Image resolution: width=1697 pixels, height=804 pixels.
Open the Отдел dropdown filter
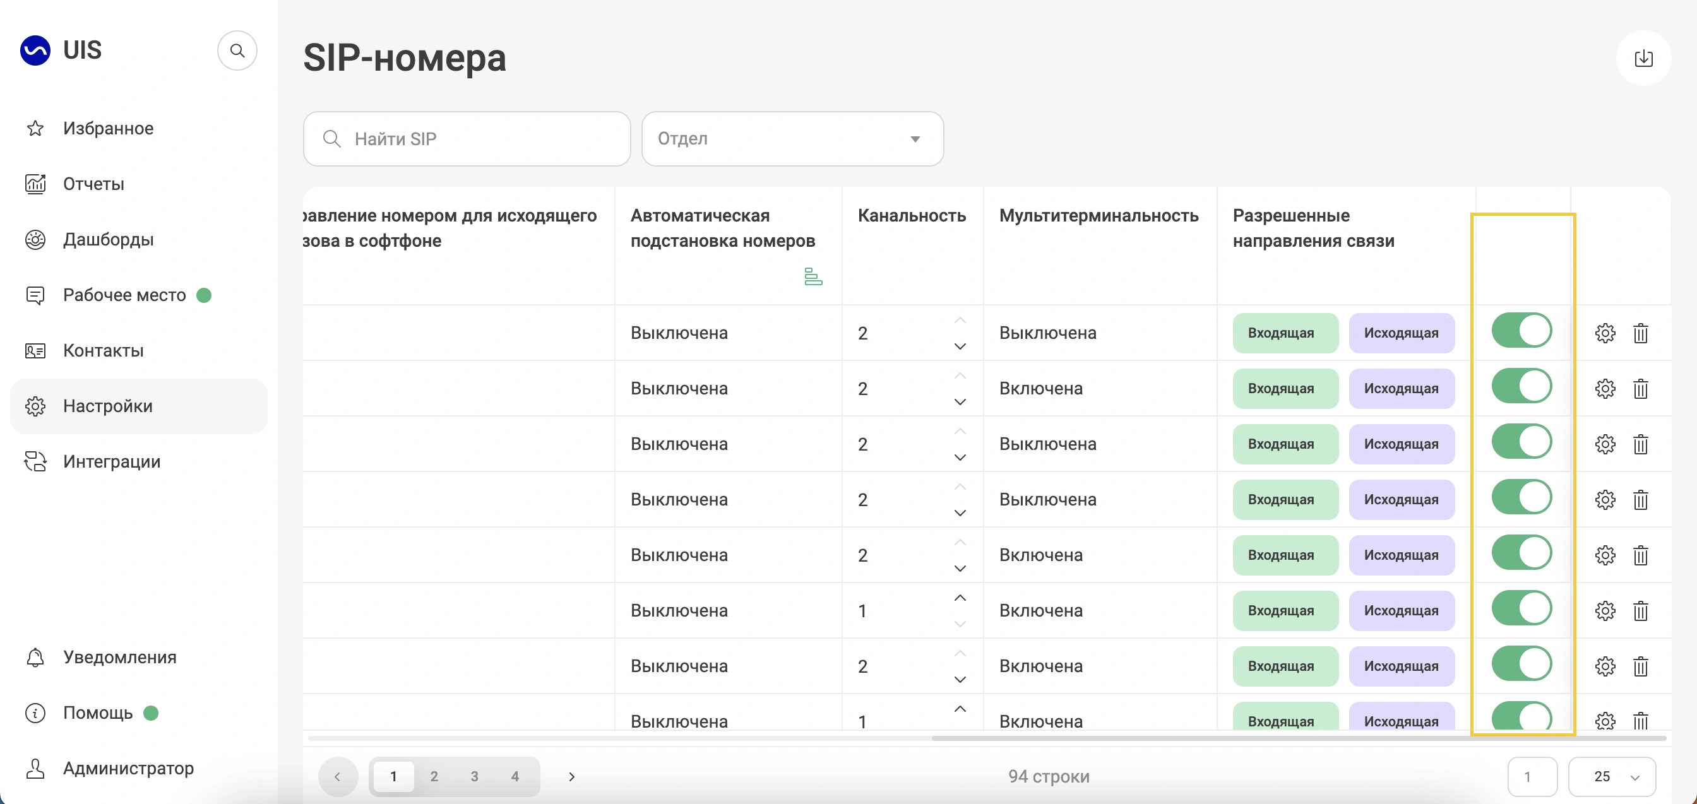[x=792, y=139]
